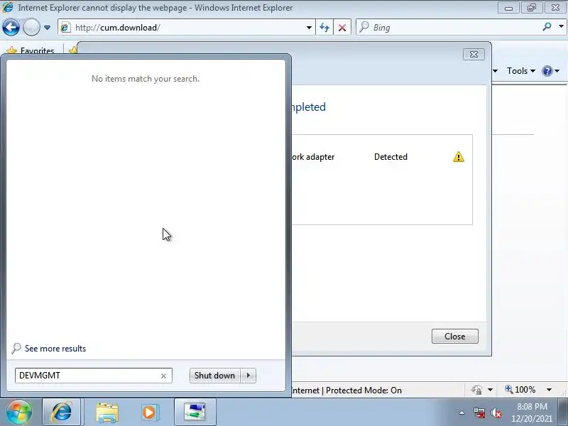Viewport: 568px width, 426px height.
Task: Open Windows Explorer folder taskbar icon
Action: pos(107,413)
